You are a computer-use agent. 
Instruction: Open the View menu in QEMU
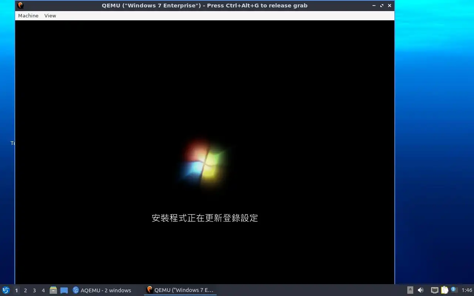coord(50,16)
